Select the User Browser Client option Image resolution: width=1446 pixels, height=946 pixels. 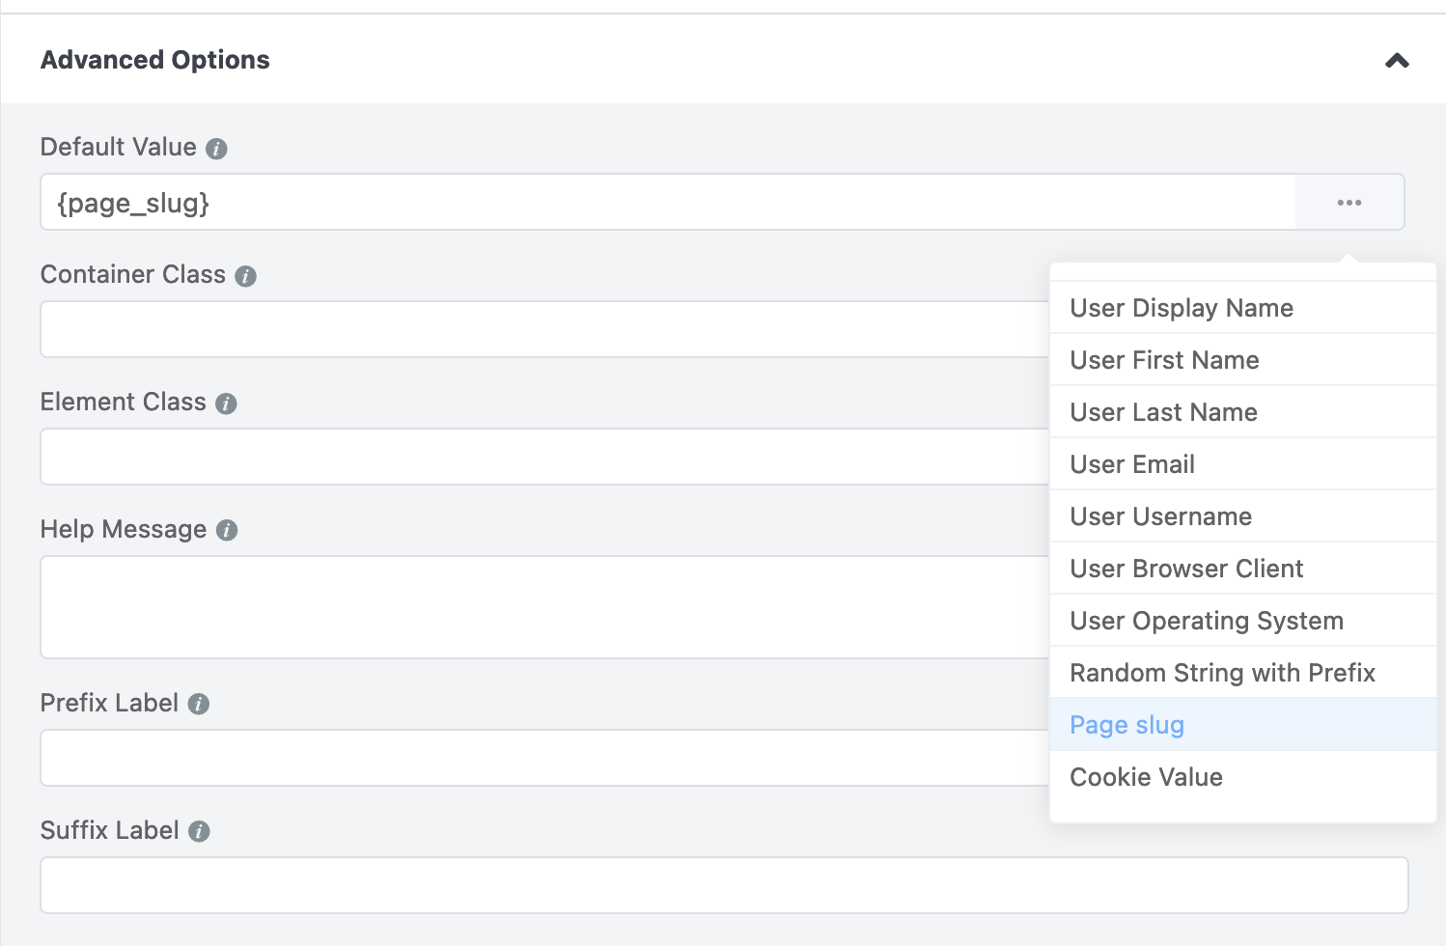click(x=1186, y=569)
